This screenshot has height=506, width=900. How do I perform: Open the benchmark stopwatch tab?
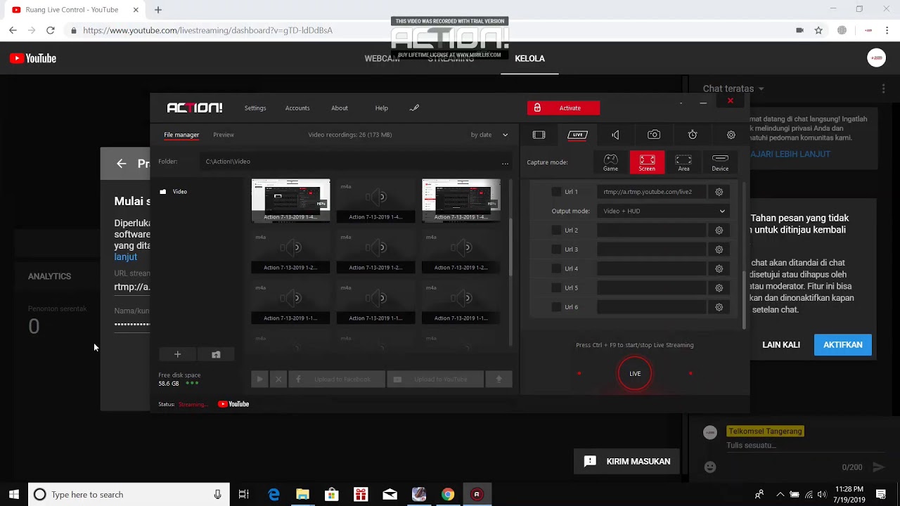point(693,135)
